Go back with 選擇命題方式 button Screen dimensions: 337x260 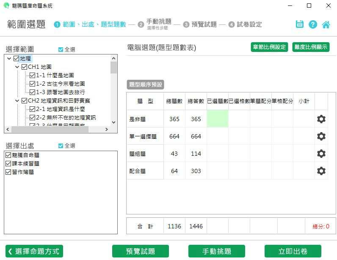click(34, 251)
